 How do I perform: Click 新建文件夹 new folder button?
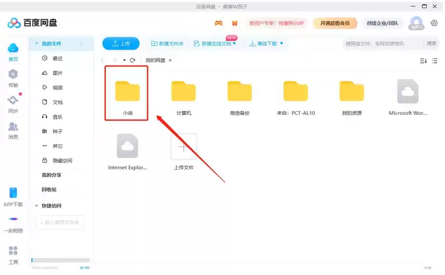167,44
